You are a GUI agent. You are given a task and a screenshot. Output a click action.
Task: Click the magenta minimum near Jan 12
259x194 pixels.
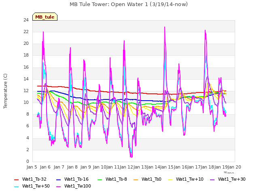pyautogui.click(x=132, y=157)
